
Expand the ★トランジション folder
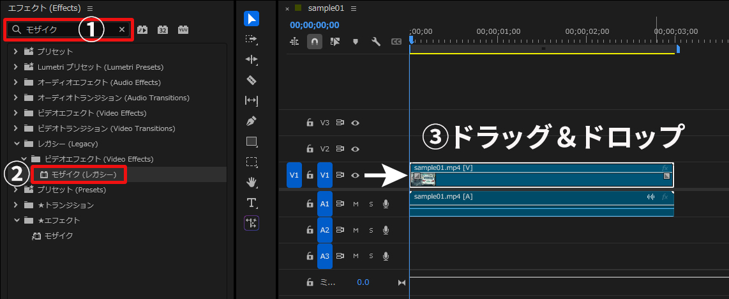click(16, 205)
